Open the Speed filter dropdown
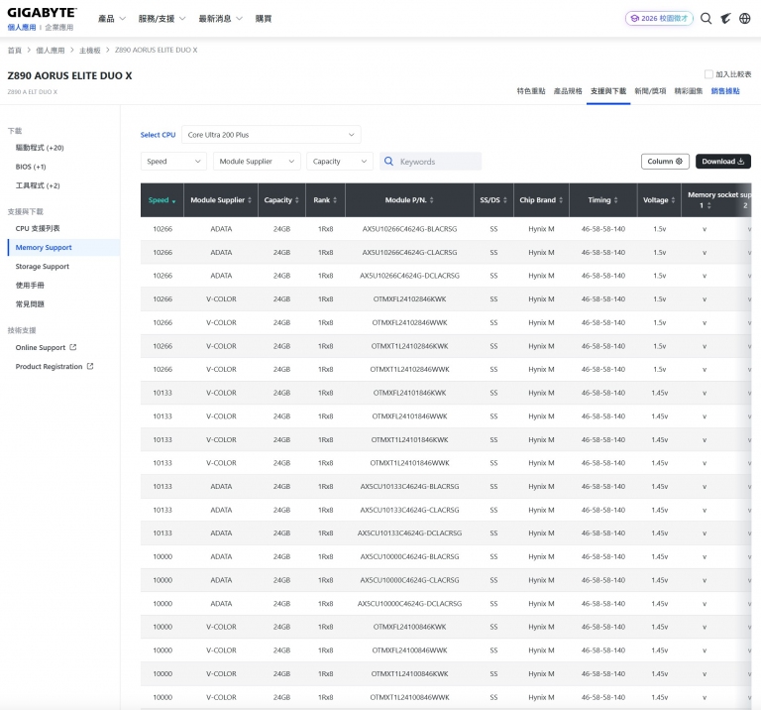 (171, 162)
